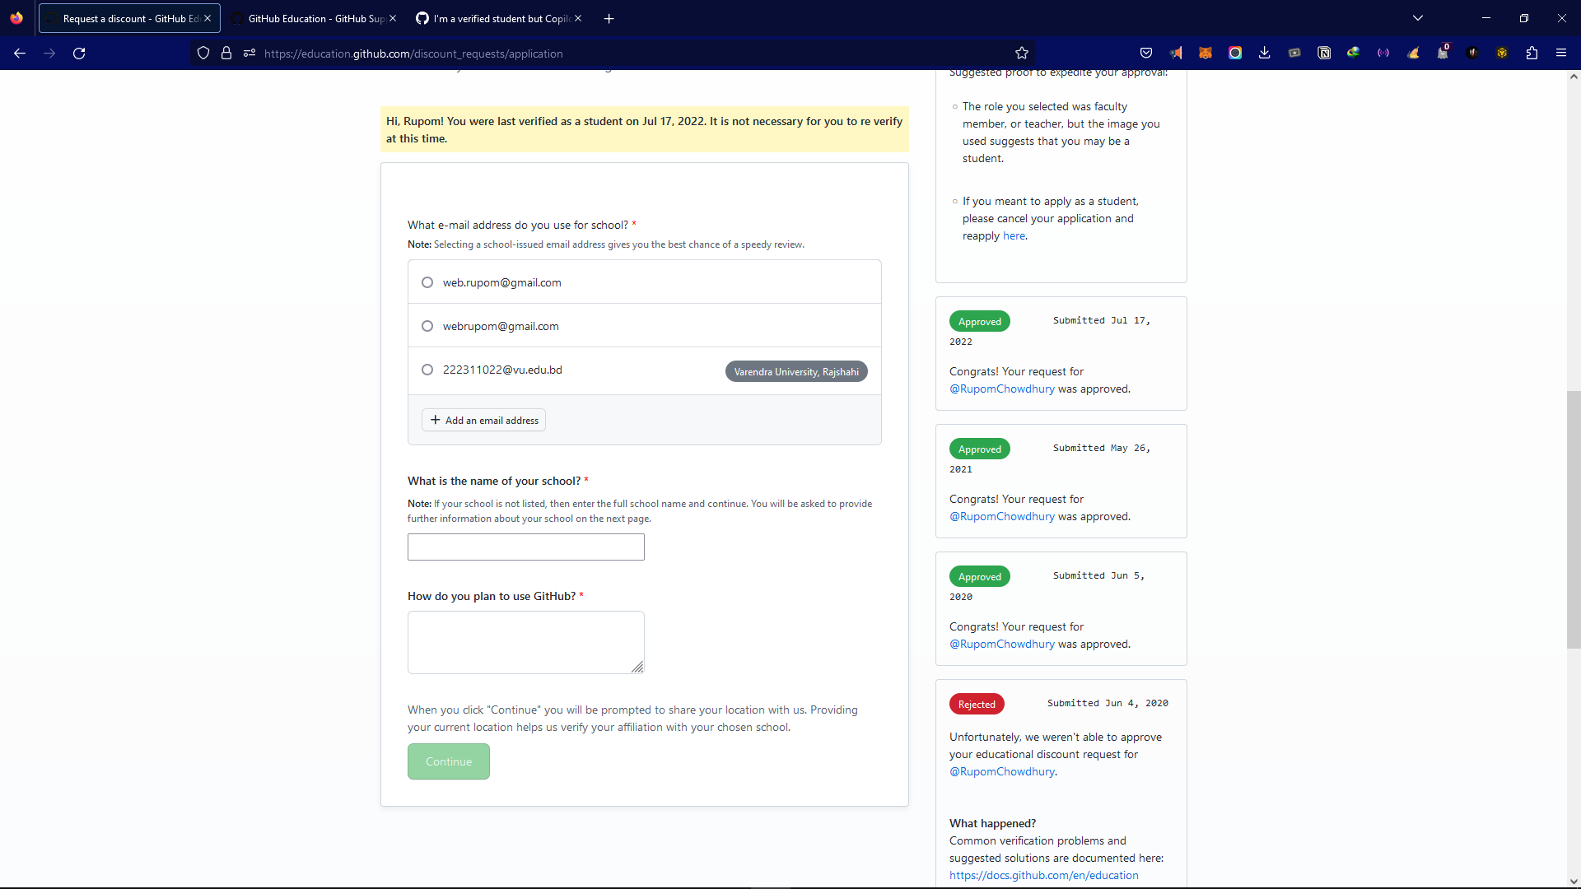Reload the current page
Viewport: 1581px width, 889px height.
pyautogui.click(x=79, y=54)
